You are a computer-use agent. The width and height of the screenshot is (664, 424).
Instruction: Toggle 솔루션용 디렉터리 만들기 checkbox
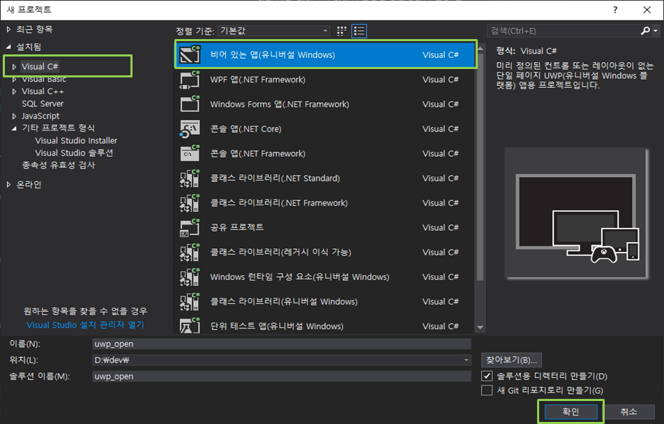pos(487,376)
